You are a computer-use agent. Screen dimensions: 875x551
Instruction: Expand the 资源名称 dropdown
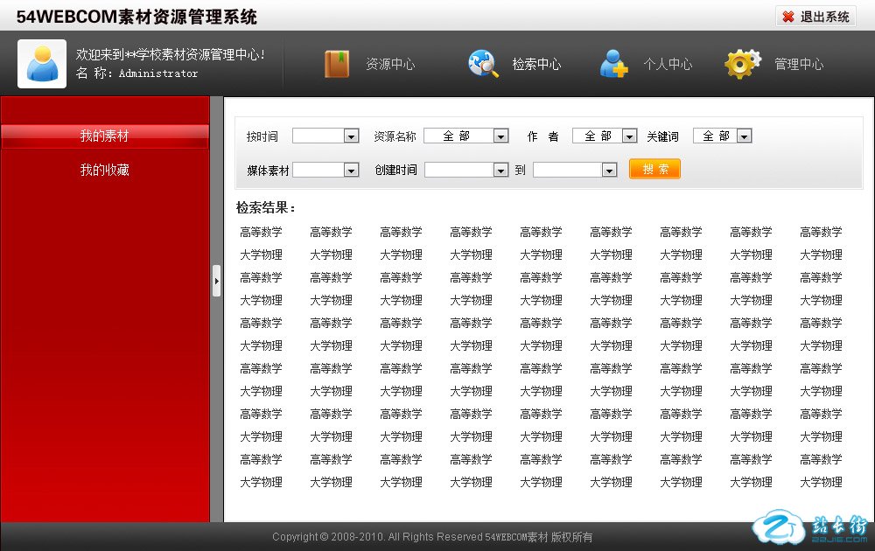[465, 136]
